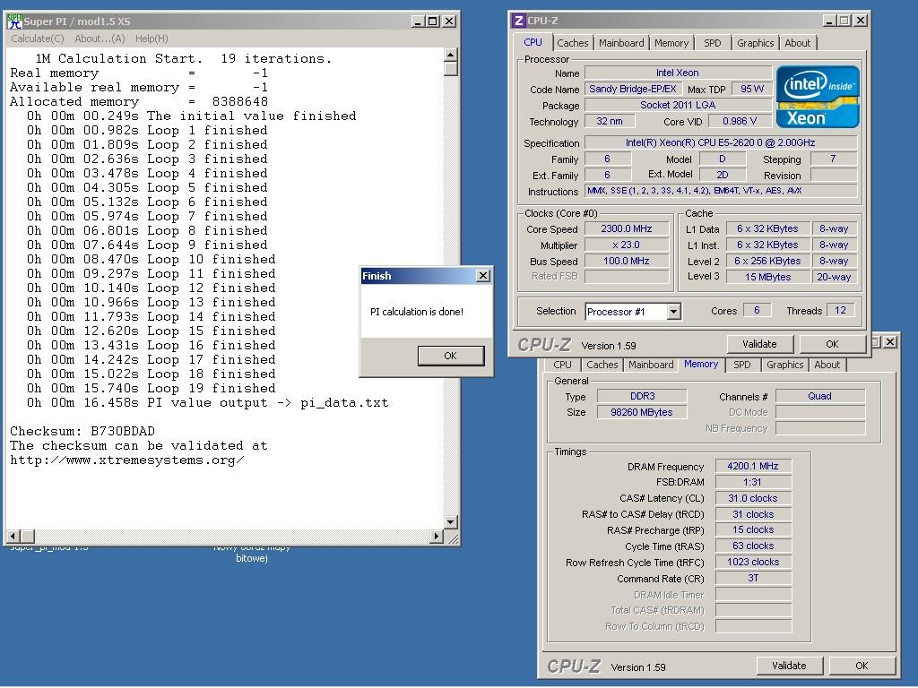Click the CAS# Latency 31.0 clocks value
The image size is (918, 688).
point(753,498)
